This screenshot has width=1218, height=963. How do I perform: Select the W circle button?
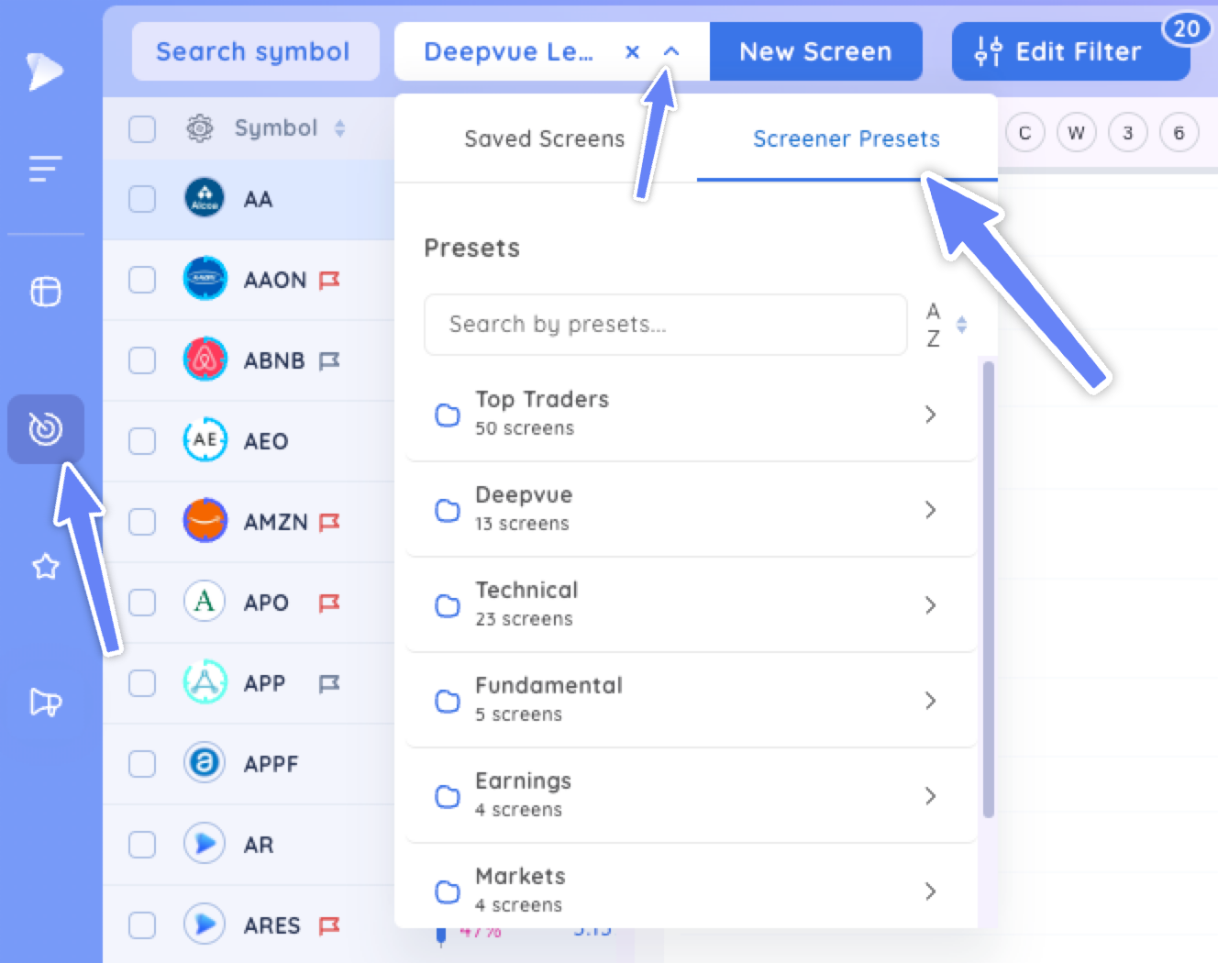1077,133
